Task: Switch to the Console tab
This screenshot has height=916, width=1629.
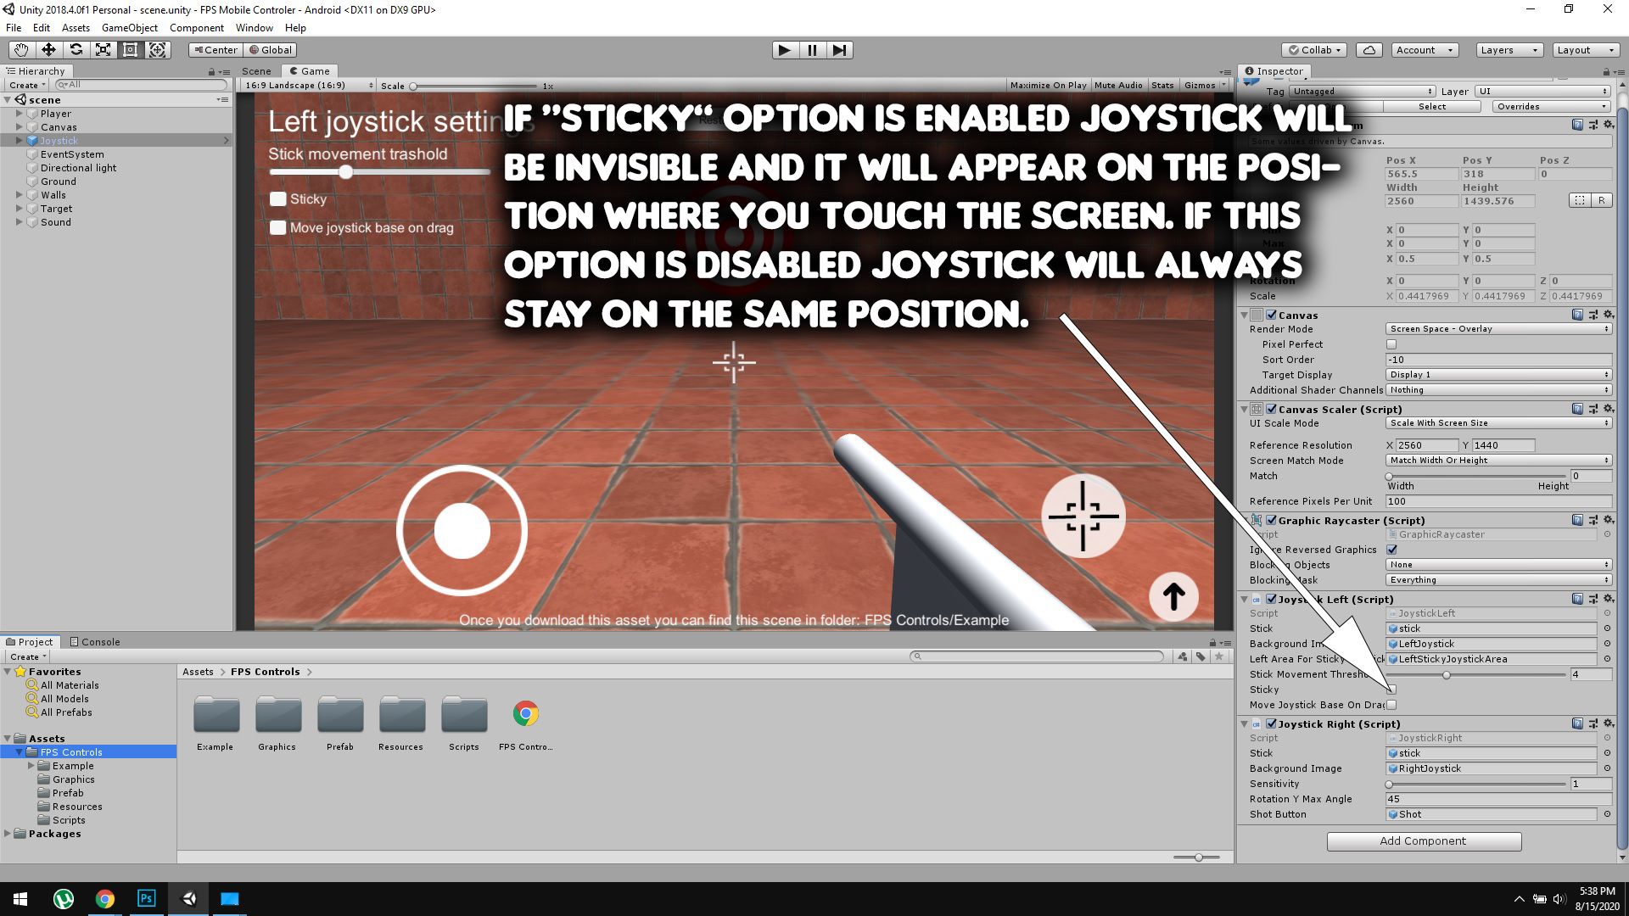Action: pyautogui.click(x=95, y=642)
